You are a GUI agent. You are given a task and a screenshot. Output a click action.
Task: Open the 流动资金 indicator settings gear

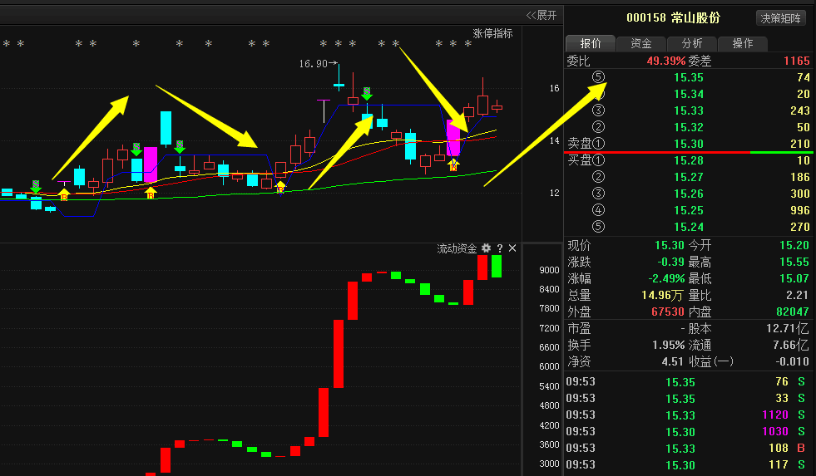coord(486,248)
